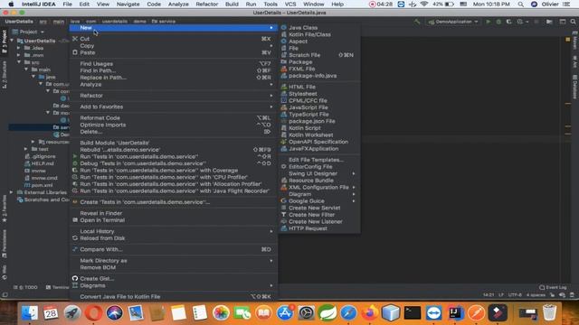
Task: Click New in the context menu
Action: click(174, 28)
